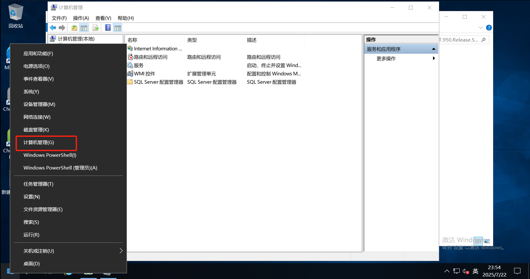Viewport: 530px width, 279px height.
Task: Open the 操作(A) menu
Action: click(x=81, y=18)
